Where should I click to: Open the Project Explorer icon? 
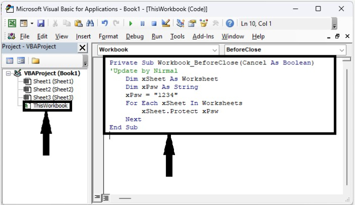[x=180, y=23]
